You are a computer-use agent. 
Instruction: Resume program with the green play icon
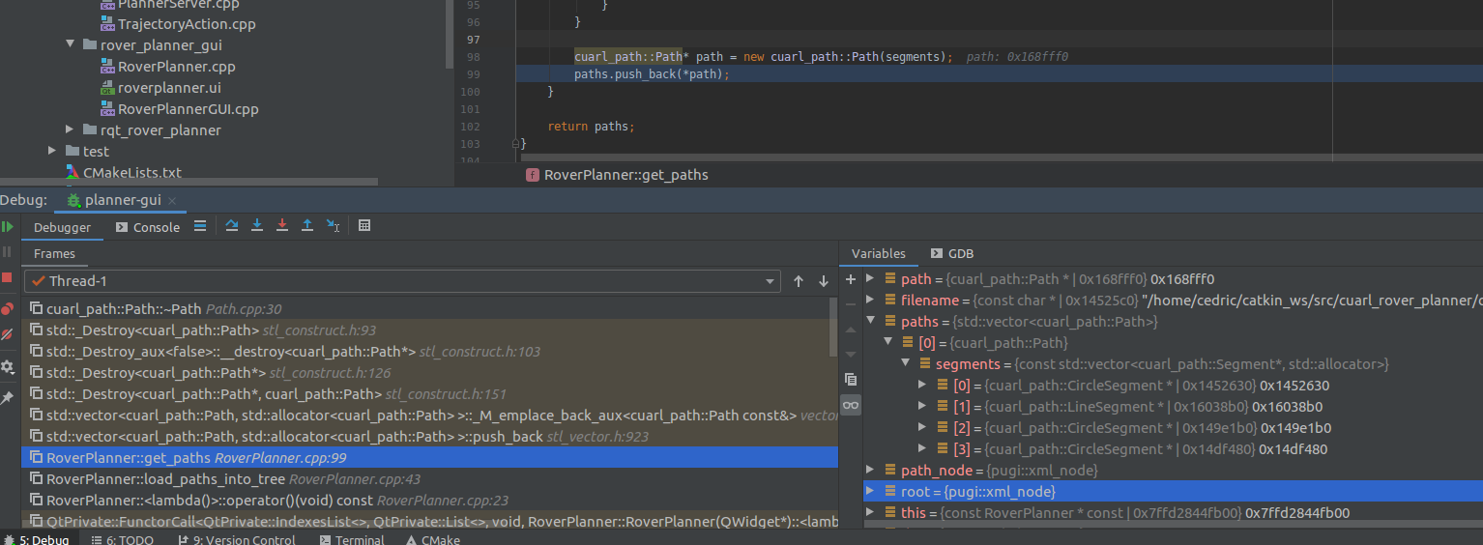point(7,227)
